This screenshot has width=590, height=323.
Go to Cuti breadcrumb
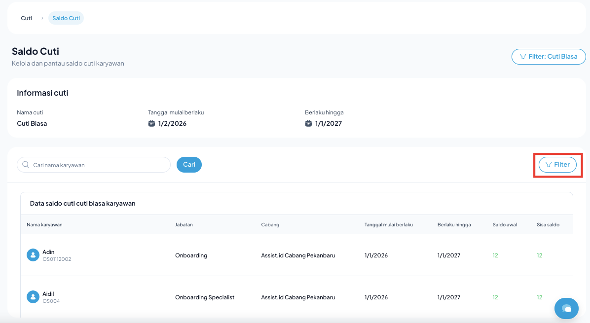pyautogui.click(x=26, y=18)
